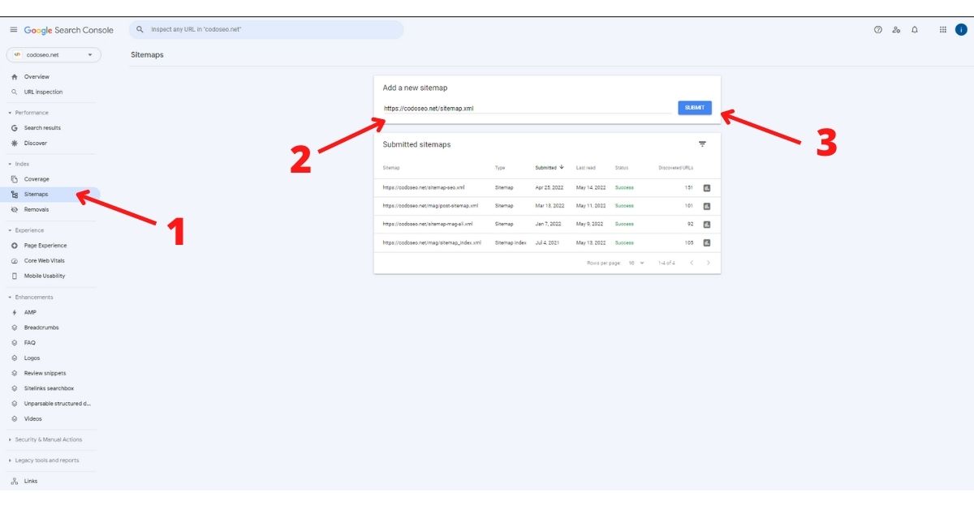Open coverage report for sitemap_index.xml row
974x527 pixels.
tap(706, 242)
